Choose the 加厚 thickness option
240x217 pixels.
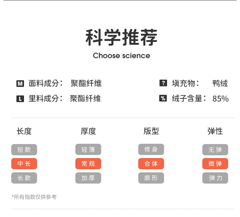click(88, 178)
